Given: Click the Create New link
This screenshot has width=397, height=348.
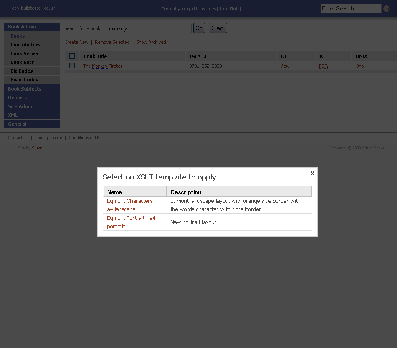Looking at the screenshot, I should [x=76, y=42].
